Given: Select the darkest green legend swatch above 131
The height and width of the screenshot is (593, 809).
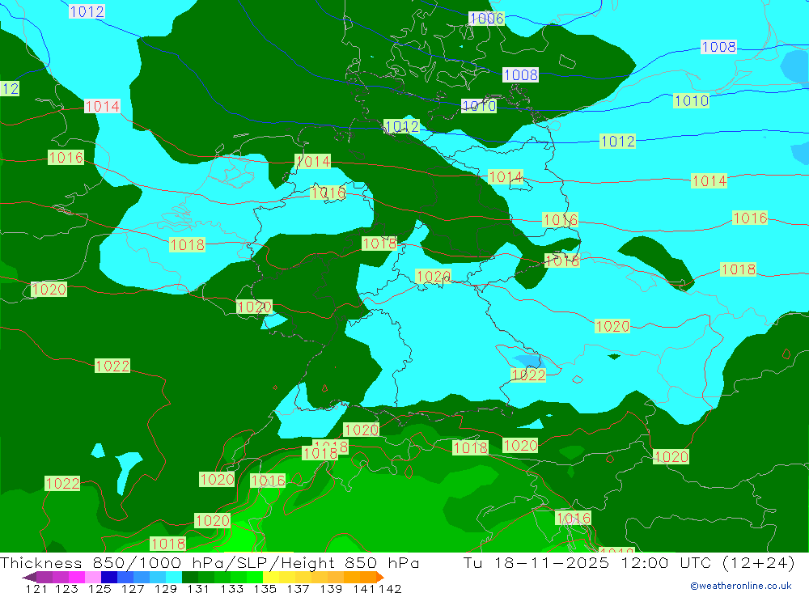Looking at the screenshot, I should coord(190,577).
